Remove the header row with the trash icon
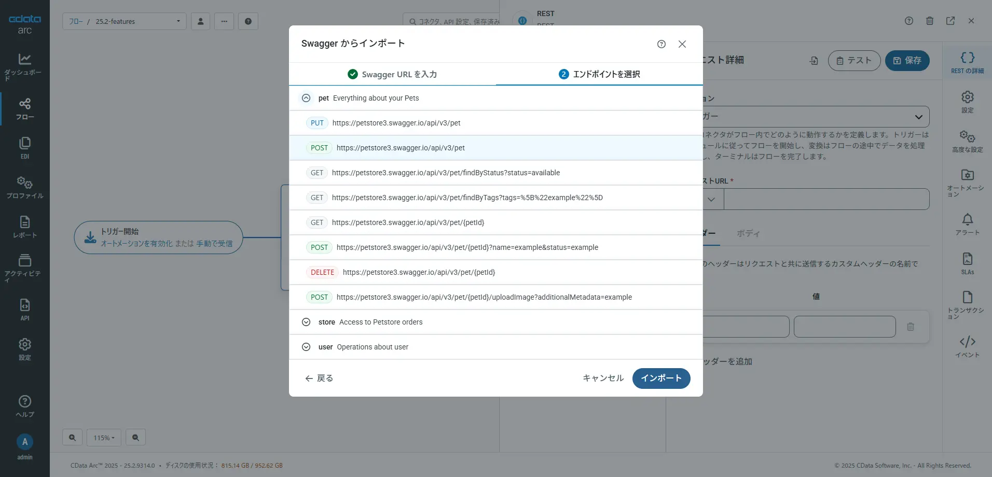Viewport: 992px width, 477px height. [911, 327]
